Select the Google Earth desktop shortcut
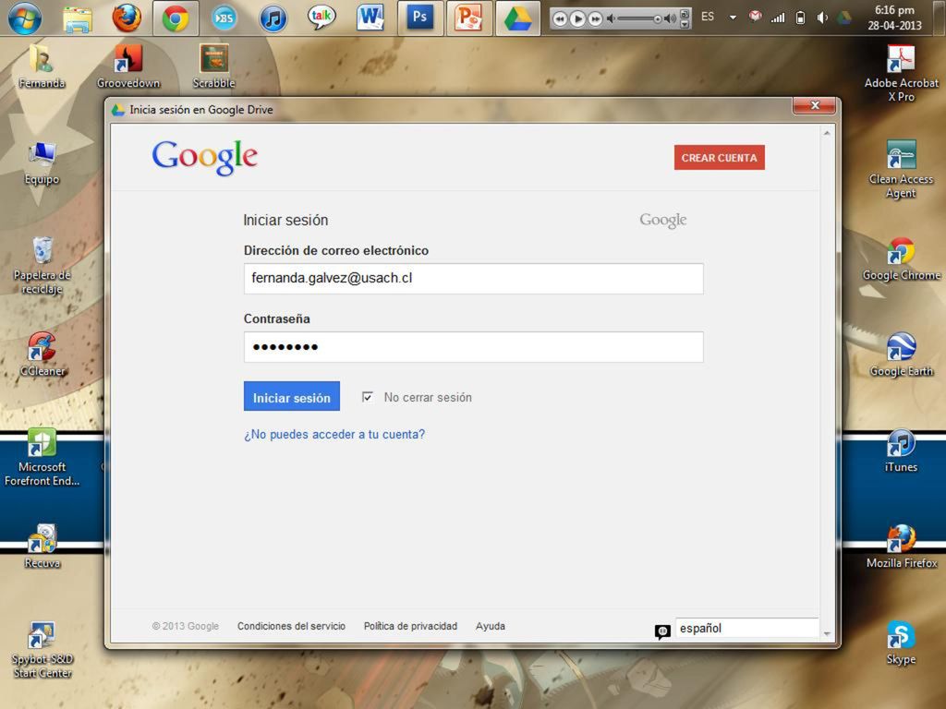This screenshot has width=946, height=709. click(902, 354)
